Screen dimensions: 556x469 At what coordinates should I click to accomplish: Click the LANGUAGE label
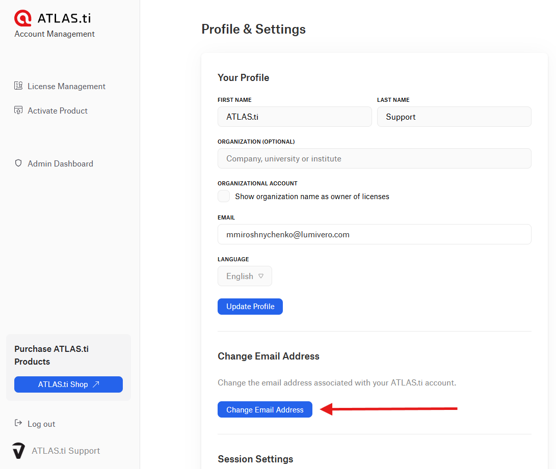coord(233,259)
